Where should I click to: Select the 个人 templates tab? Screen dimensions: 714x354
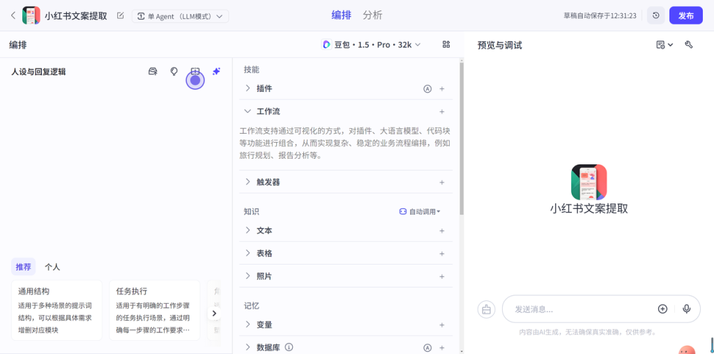52,267
